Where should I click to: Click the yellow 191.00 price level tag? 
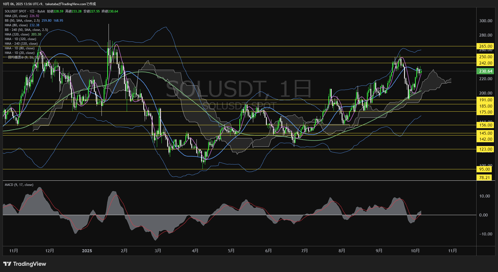pyautogui.click(x=485, y=100)
